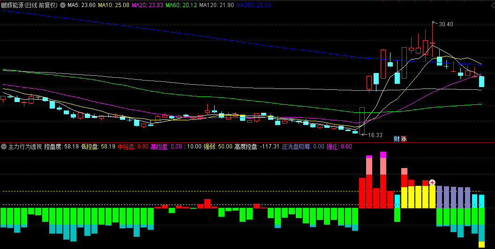Click the red 涨 icon under the chart
Screen dimensions: 495x249
click(x=404, y=139)
